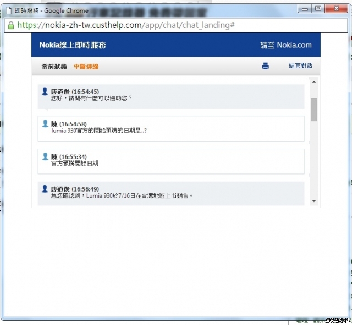The width and height of the screenshot is (352, 325).
Task: Click the print chat icon
Action: click(x=265, y=66)
